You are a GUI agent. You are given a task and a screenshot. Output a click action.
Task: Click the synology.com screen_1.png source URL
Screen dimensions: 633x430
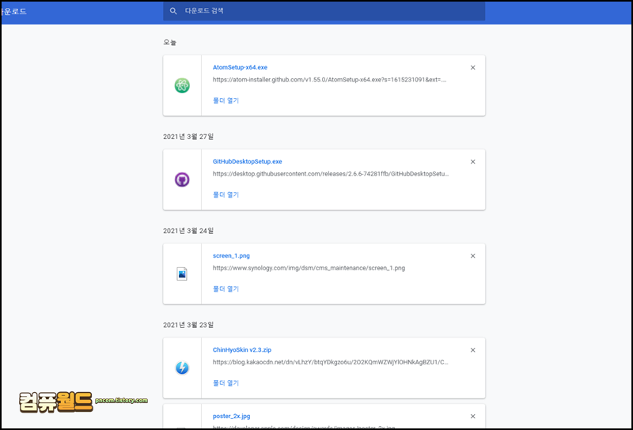pyautogui.click(x=309, y=268)
